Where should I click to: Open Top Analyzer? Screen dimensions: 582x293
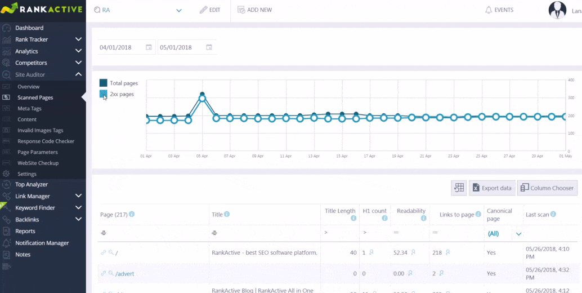click(x=32, y=185)
